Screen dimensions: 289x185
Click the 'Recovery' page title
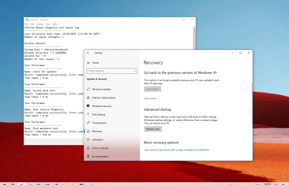click(x=153, y=63)
